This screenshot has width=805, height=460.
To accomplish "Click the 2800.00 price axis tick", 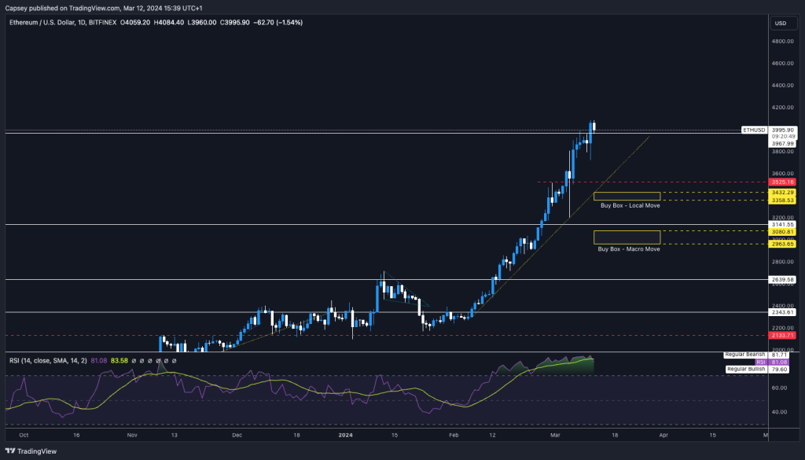I will [x=782, y=262].
